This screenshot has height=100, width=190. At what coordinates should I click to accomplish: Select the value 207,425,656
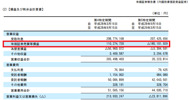(159, 39)
